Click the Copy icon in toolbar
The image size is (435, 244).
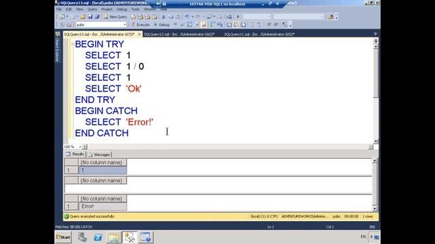click(x=171, y=17)
